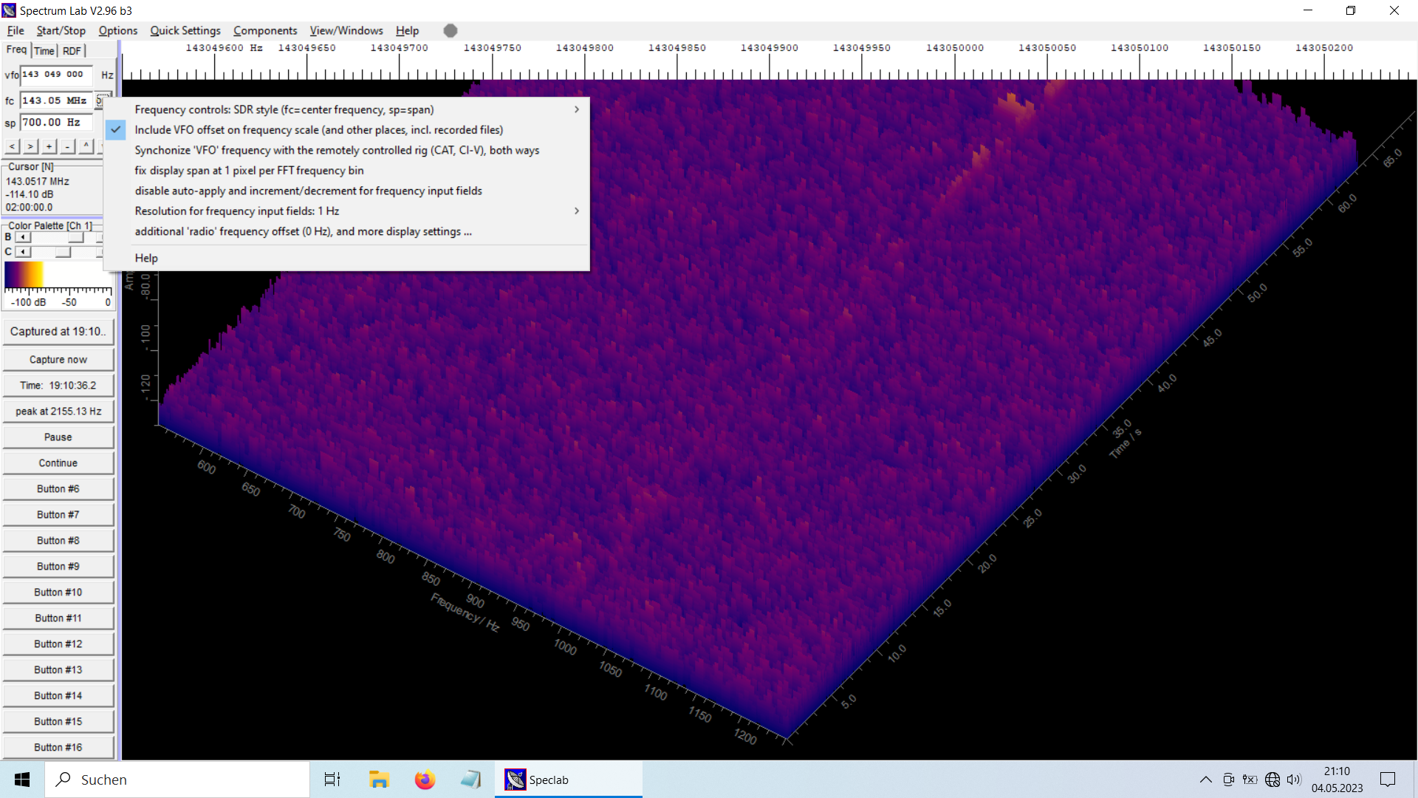
Task: Click the sp span input field
Action: click(x=56, y=123)
